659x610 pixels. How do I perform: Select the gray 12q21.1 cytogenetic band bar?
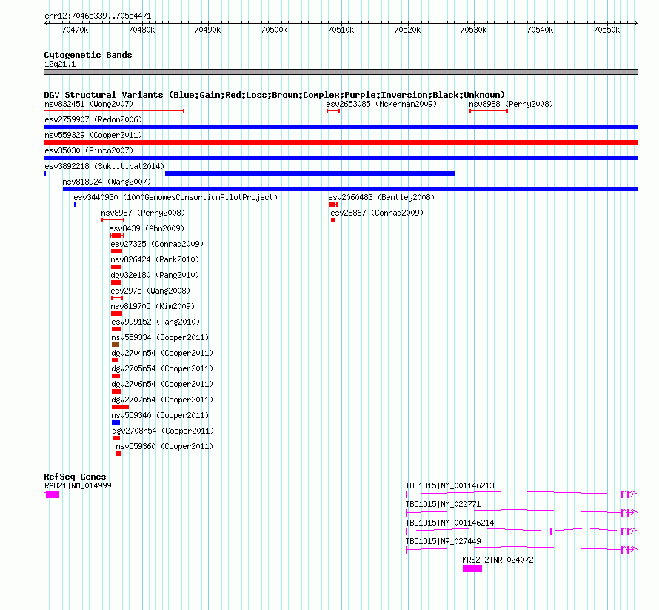[341, 72]
